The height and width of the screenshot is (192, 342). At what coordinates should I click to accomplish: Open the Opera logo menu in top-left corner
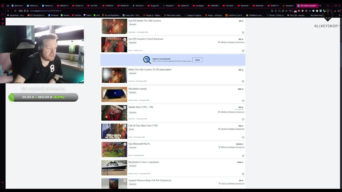pyautogui.click(x=3, y=6)
